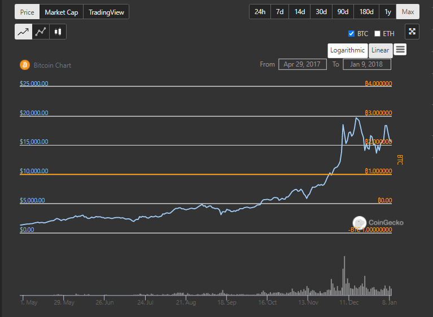
Task: Edit the From date Apr 29, 2017
Action: tap(303, 64)
